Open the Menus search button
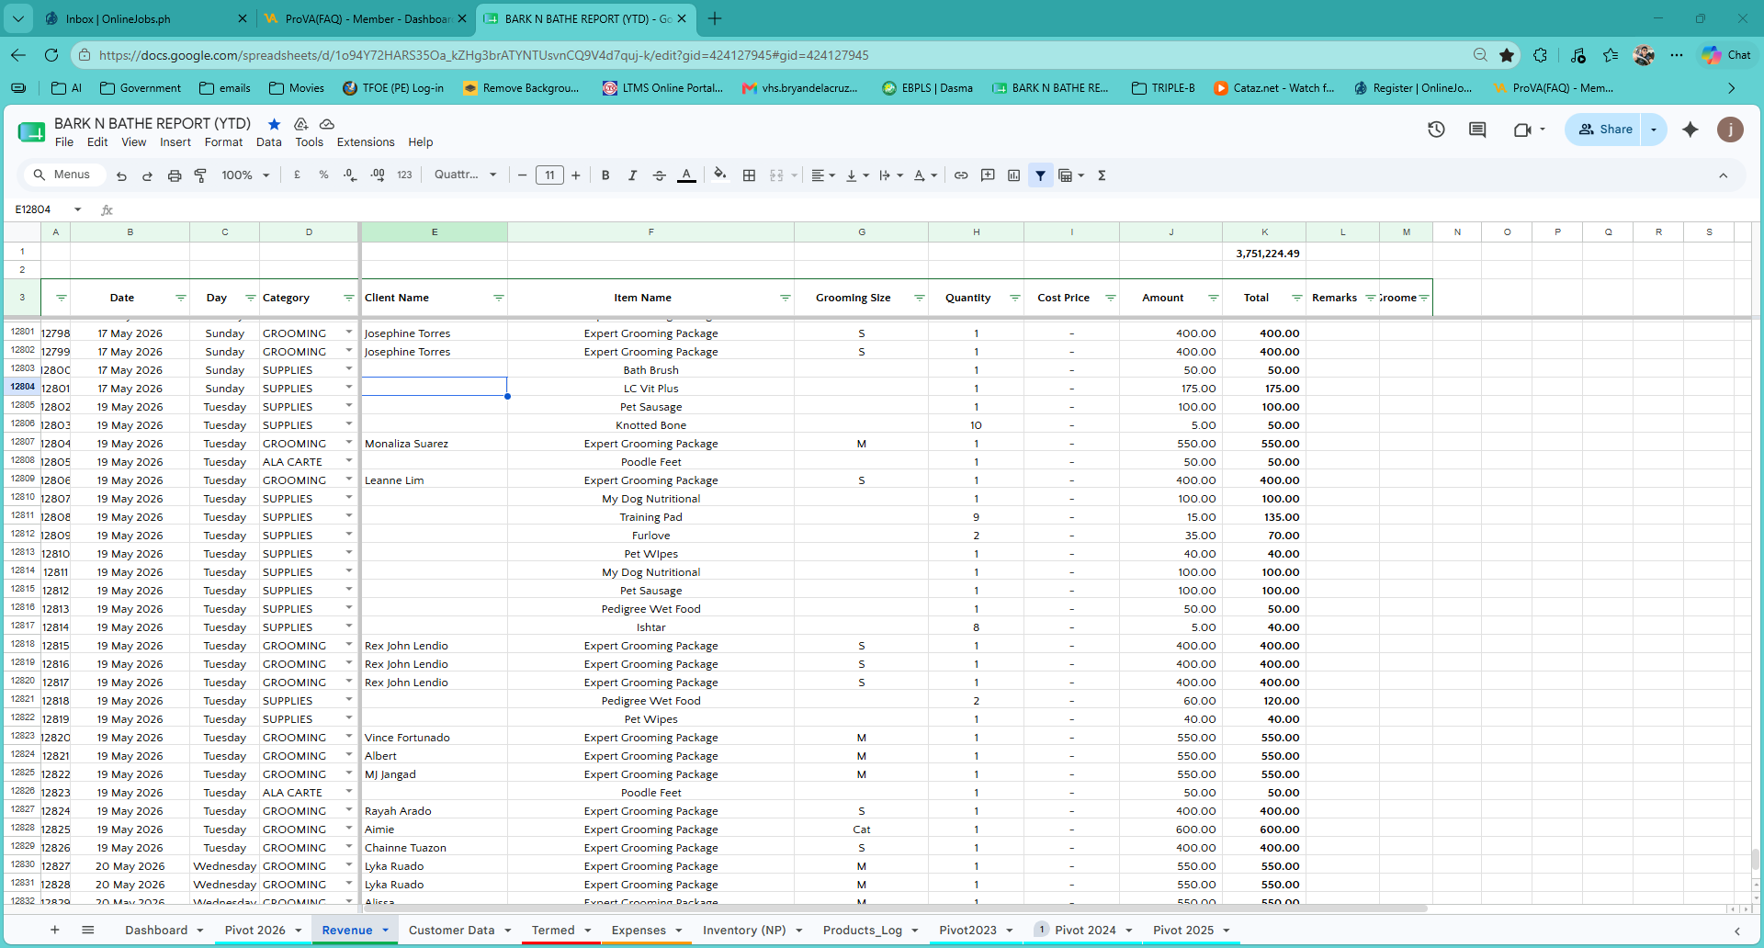The height and width of the screenshot is (948, 1764). (62, 175)
